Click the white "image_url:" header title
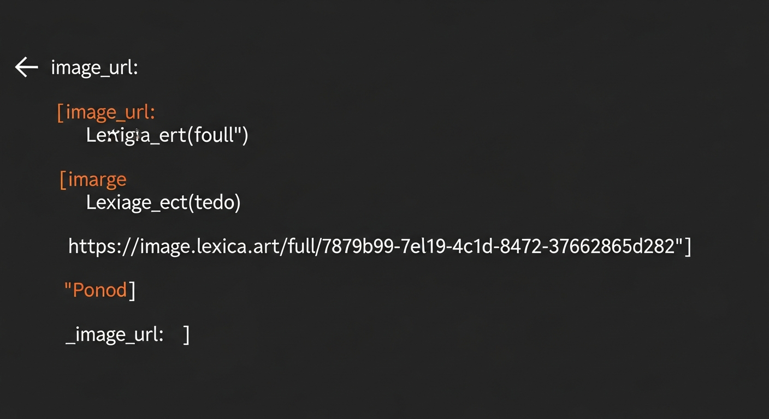Screen dimensions: 769x419 coord(94,68)
